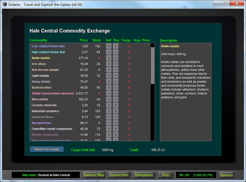This screenshot has width=246, height=182.
Task: Open the Galactic Map
Action: pyautogui.click(x=94, y=175)
